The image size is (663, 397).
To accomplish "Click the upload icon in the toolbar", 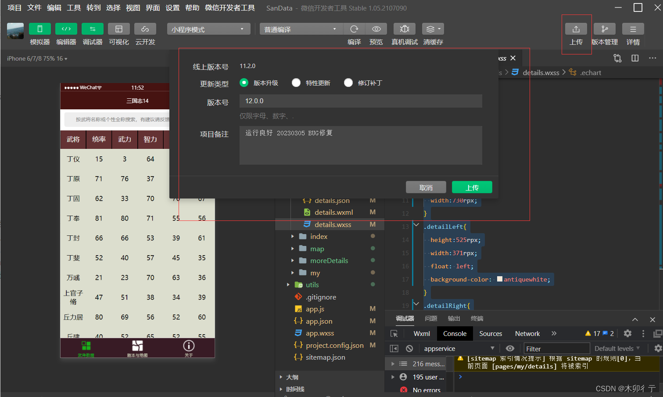I will point(576,29).
